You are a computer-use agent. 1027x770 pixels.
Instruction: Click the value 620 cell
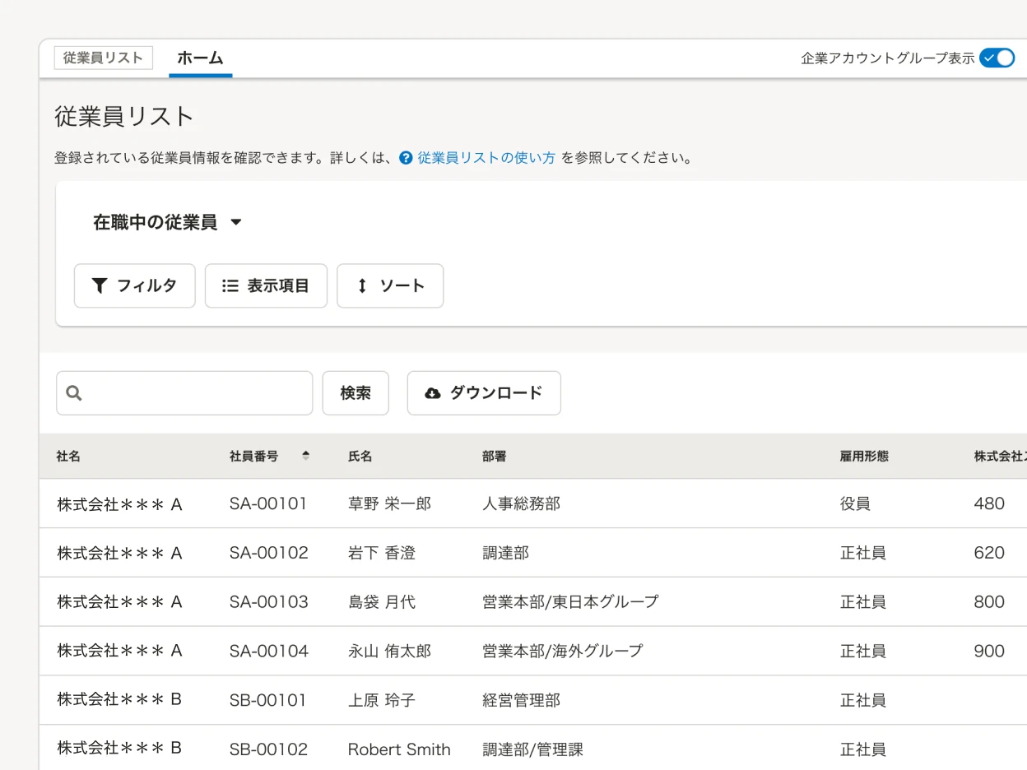[989, 553]
